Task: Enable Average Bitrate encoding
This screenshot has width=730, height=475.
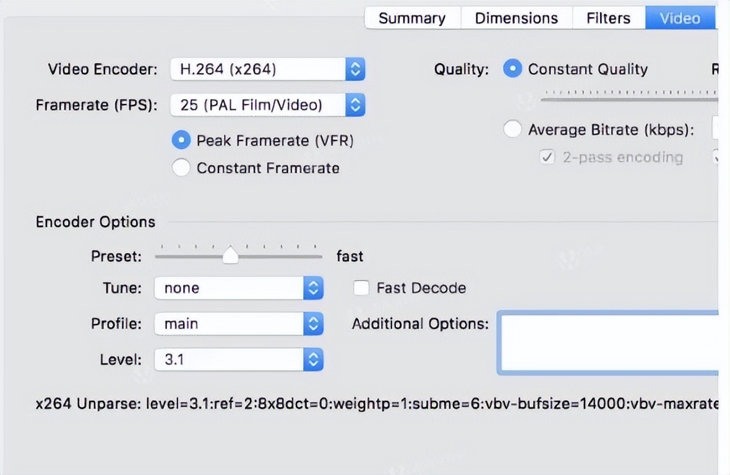Action: 513,129
